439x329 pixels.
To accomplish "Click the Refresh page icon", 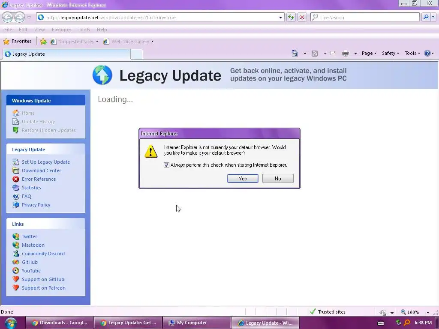I will click(291, 17).
